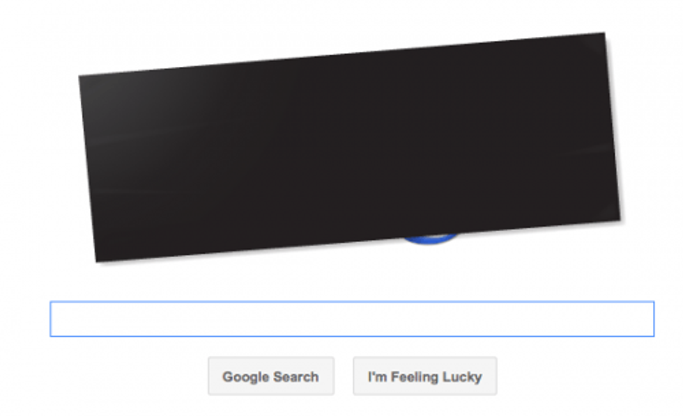683x416 pixels.
Task: Focus the empty search input box
Action: 352,319
